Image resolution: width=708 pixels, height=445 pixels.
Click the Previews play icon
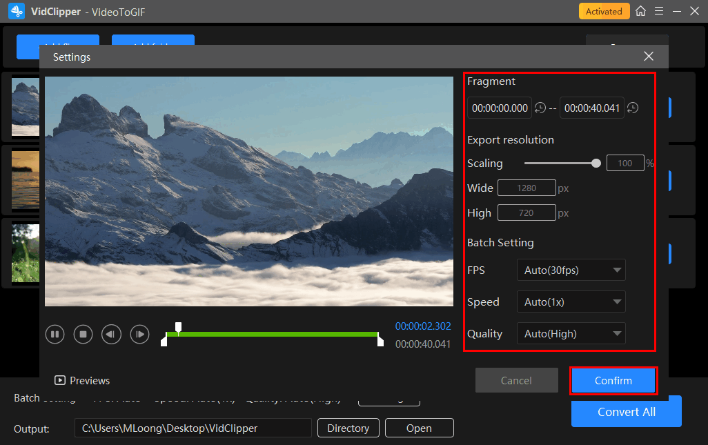(x=60, y=380)
